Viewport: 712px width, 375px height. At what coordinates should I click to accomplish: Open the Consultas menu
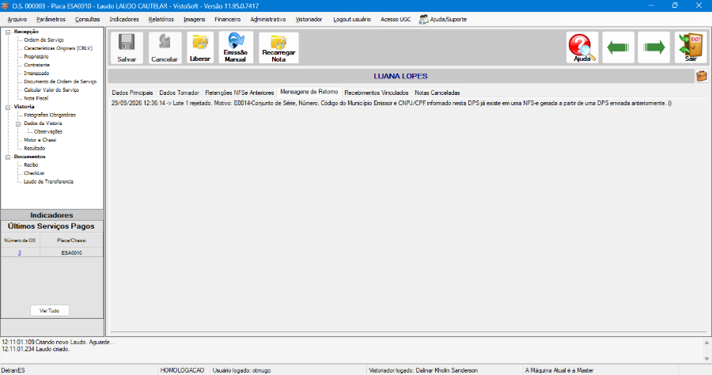(x=87, y=20)
